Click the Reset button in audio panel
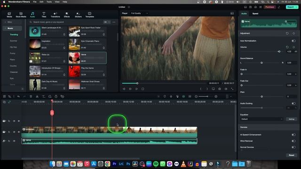 click(x=292, y=155)
